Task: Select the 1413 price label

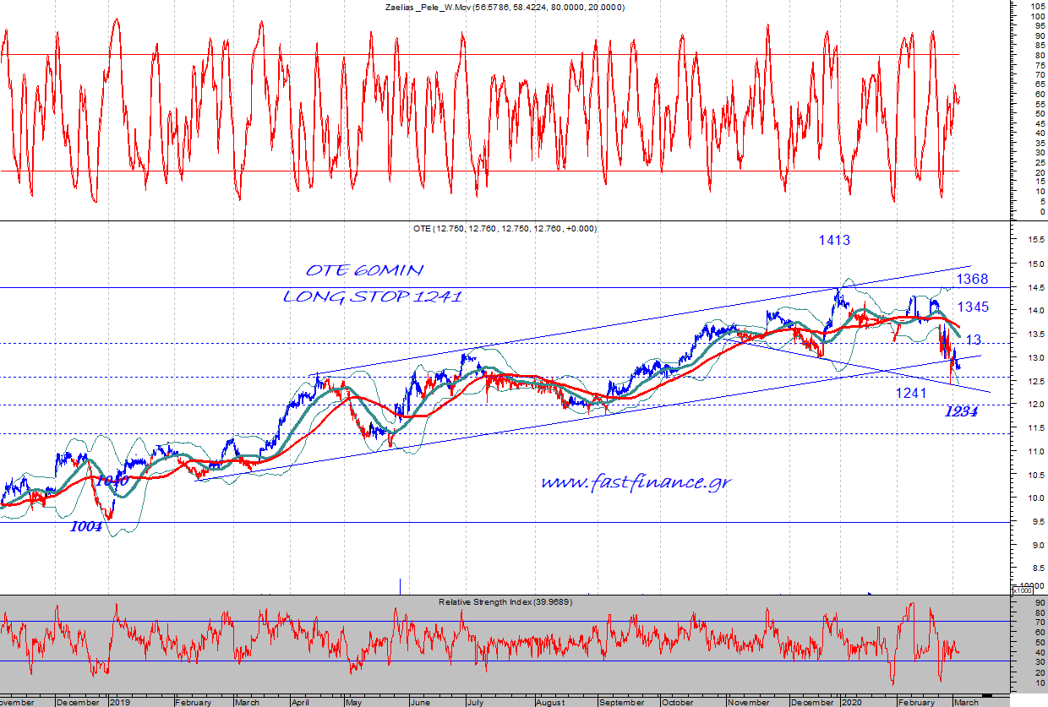Action: coord(833,241)
